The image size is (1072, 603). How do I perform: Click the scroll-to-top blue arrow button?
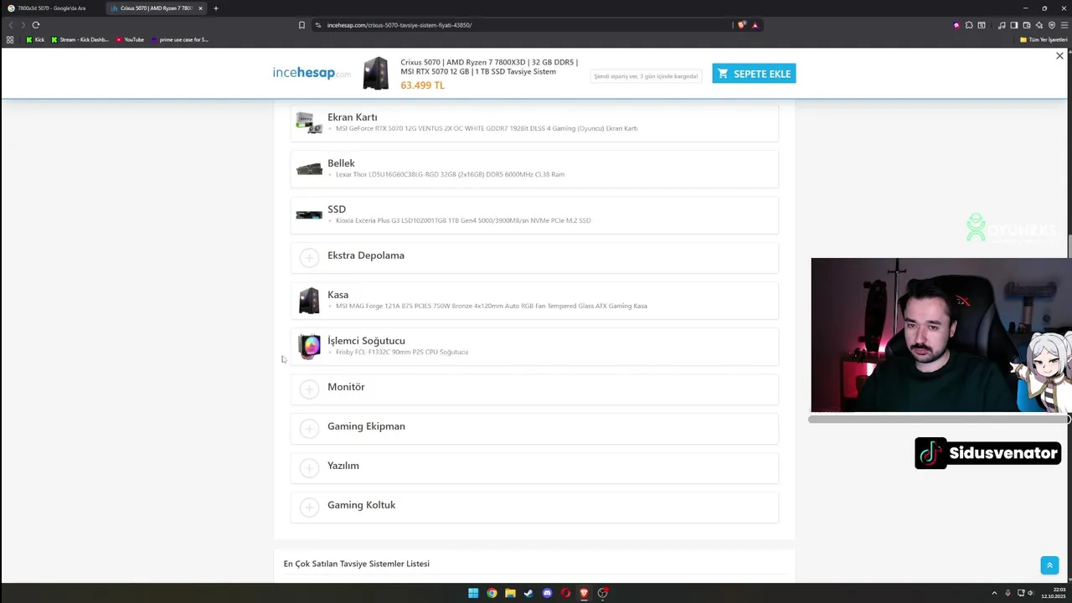(1049, 565)
